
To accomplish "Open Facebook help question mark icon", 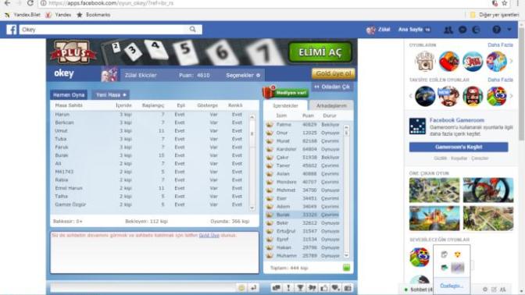I will click(497, 30).
